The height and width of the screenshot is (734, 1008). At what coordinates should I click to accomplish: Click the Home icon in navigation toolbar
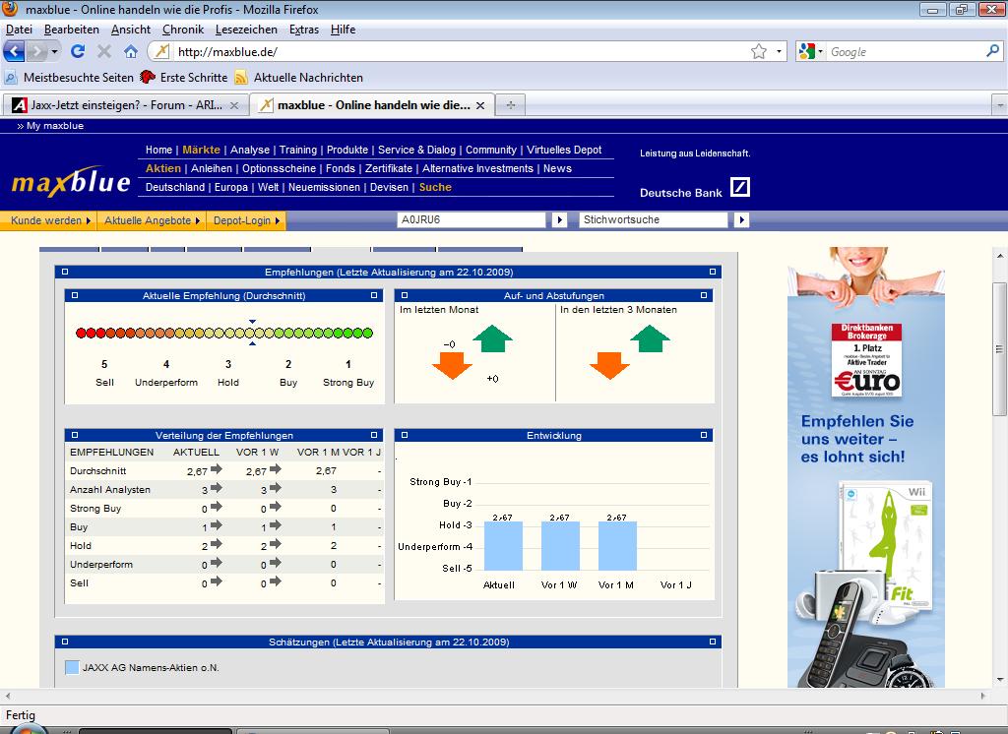(x=131, y=51)
